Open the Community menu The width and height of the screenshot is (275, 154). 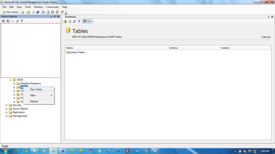tap(52, 7)
